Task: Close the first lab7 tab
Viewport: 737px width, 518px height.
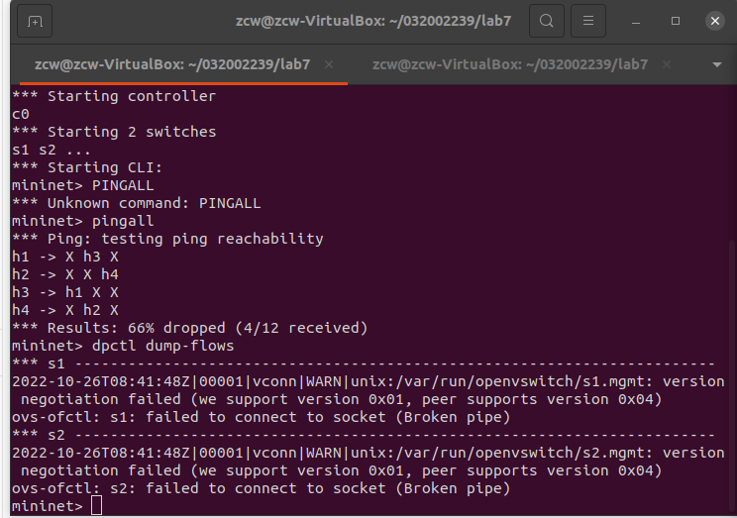Action: click(x=329, y=64)
